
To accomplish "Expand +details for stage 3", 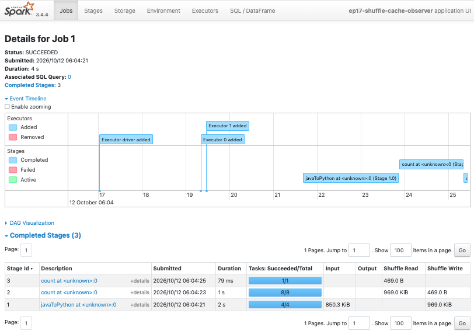I will [x=140, y=281].
